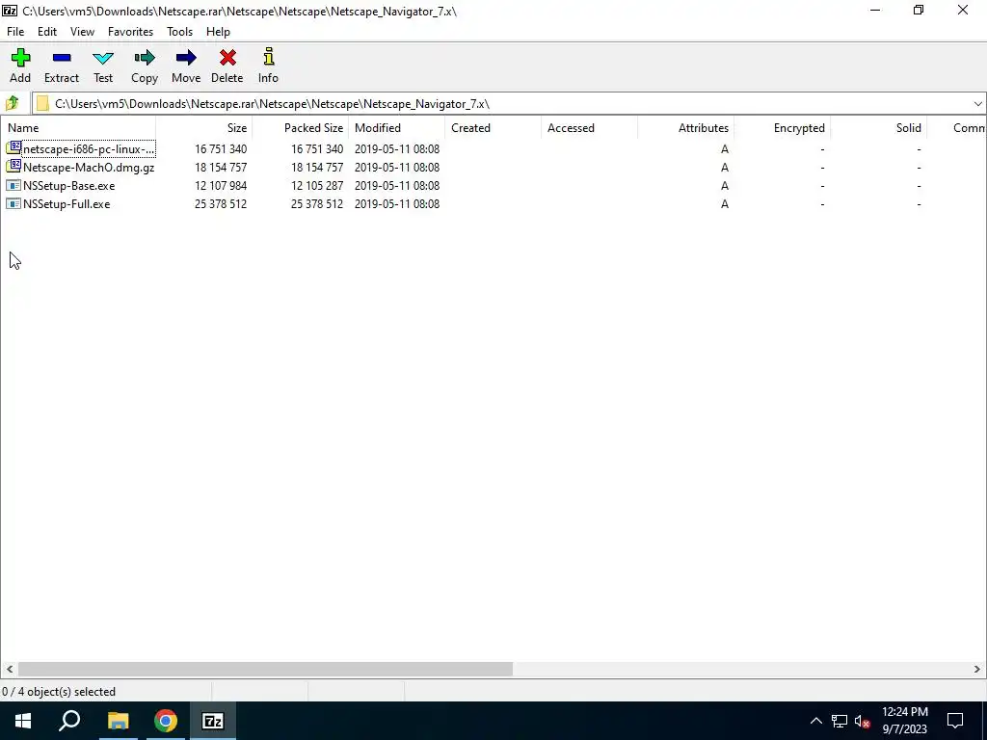Click the 7z icon in title bar
This screenshot has height=740, width=987.
click(x=10, y=11)
